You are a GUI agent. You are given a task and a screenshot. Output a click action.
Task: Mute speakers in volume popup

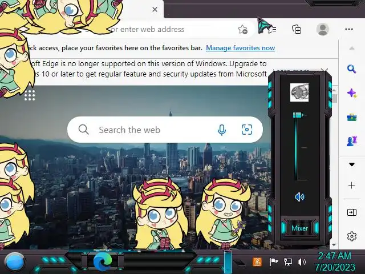[299, 197]
